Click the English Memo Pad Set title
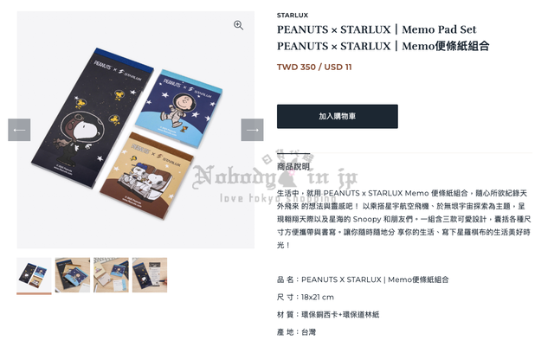Screen dimensions: 554x353 click(x=377, y=29)
